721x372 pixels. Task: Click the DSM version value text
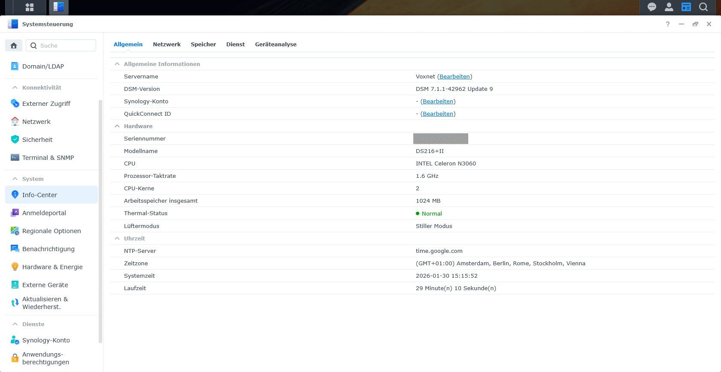pyautogui.click(x=454, y=89)
